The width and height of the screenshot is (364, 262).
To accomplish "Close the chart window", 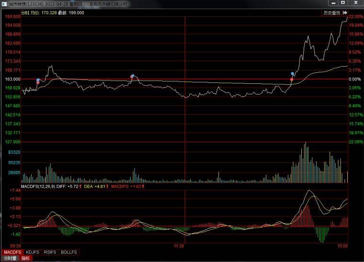I will point(356,3).
